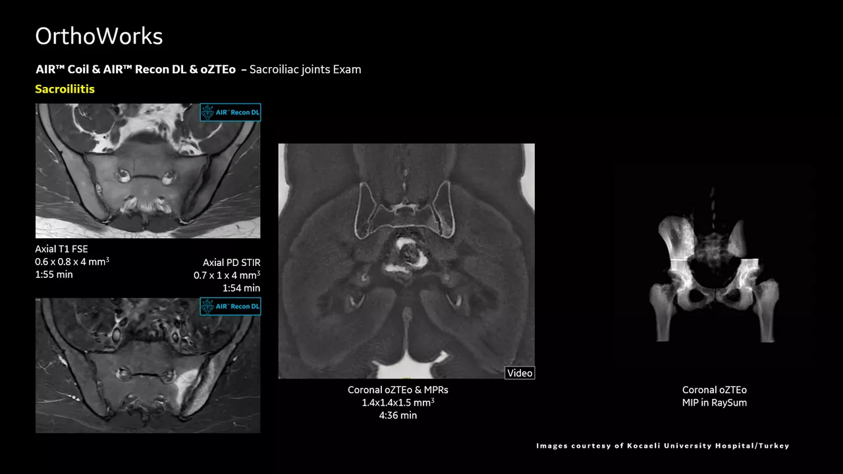Image resolution: width=843 pixels, height=474 pixels.
Task: Click AIR Recon DL badge on STIR image
Action: click(x=231, y=306)
